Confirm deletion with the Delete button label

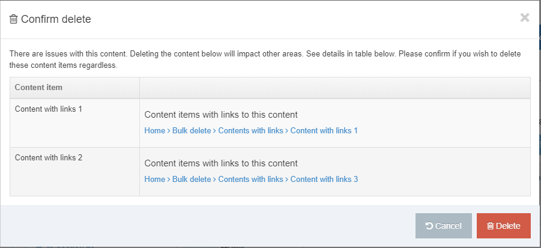pos(508,226)
